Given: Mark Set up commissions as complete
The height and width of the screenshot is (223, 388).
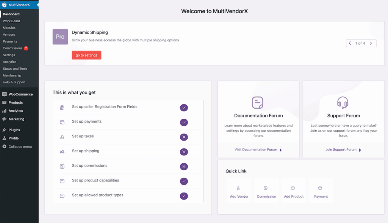Looking at the screenshot, I should click(x=184, y=166).
